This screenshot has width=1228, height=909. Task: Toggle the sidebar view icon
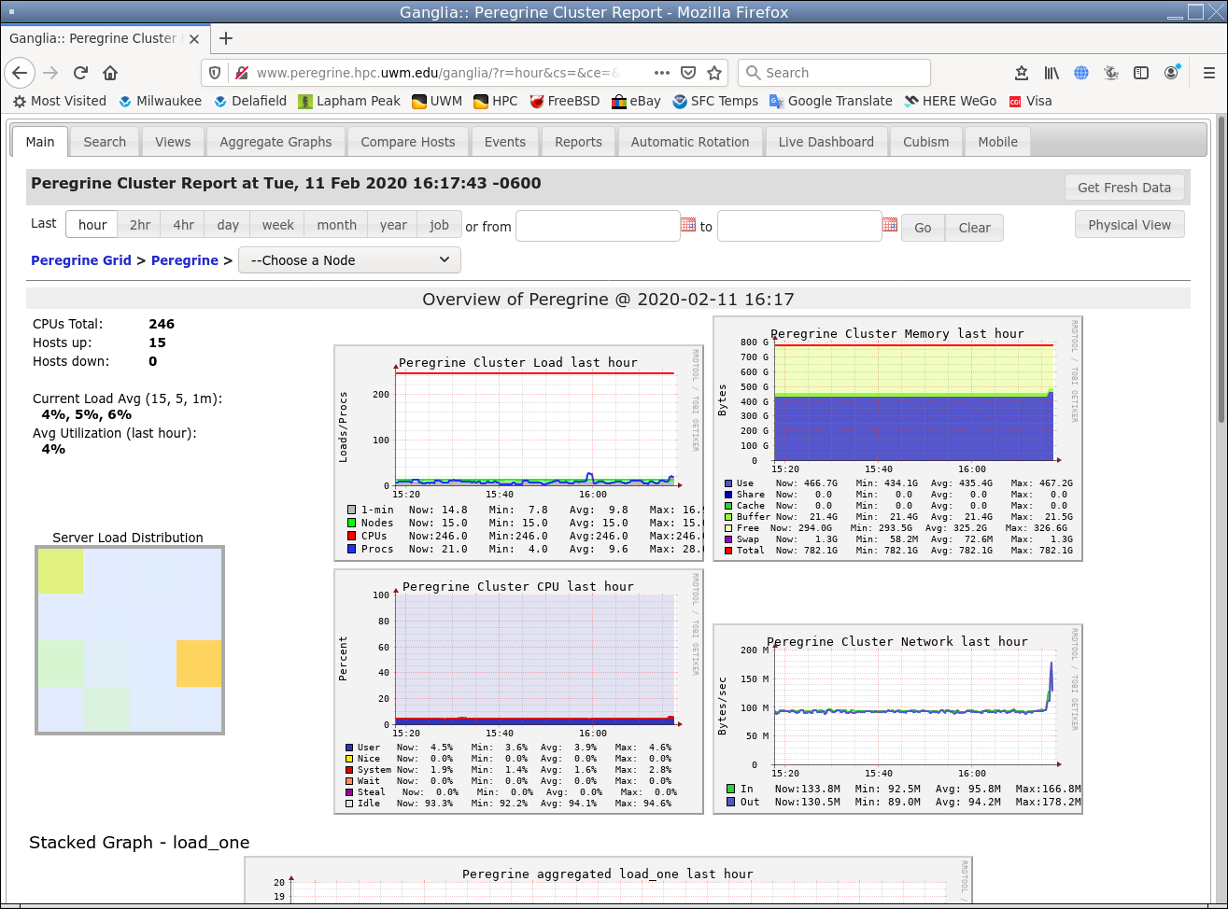click(1140, 73)
